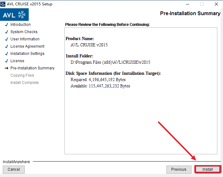Image resolution: width=223 pixels, height=177 pixels.
Task: Select the License step in sidebar
Action: (17, 61)
